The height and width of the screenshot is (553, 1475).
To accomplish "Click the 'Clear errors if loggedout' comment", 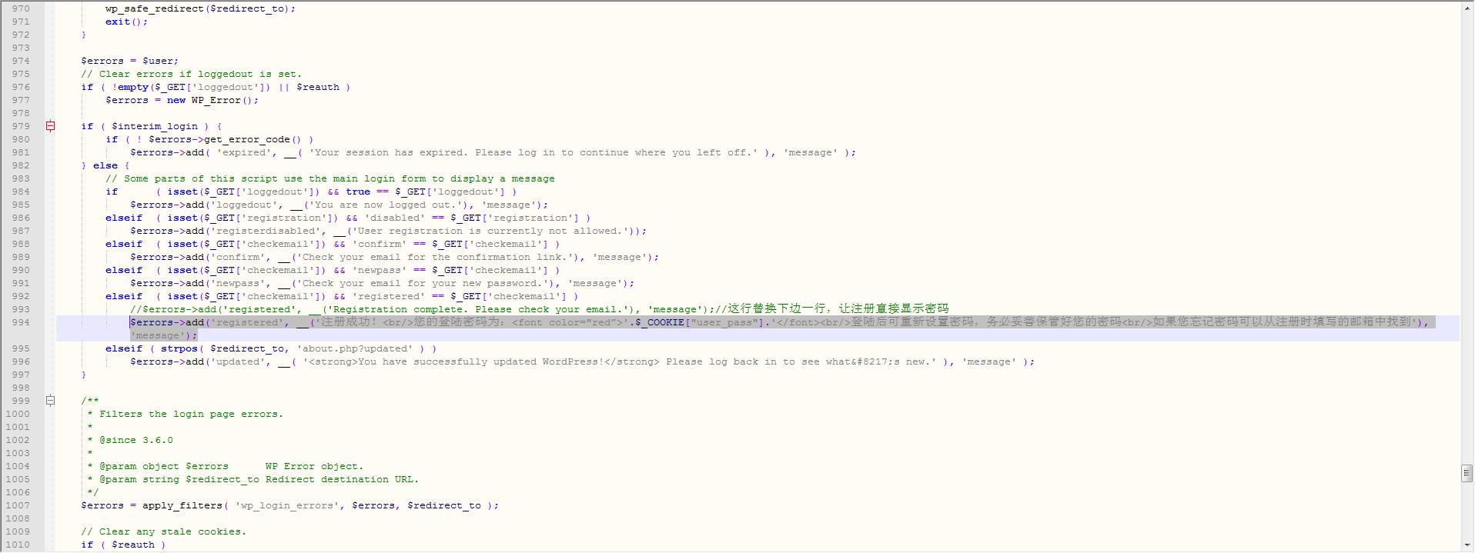I will click(x=191, y=74).
